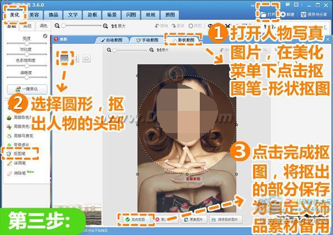Zoom out inside cutout dialog
This screenshot has height=235, width=333.
(x=109, y=50)
